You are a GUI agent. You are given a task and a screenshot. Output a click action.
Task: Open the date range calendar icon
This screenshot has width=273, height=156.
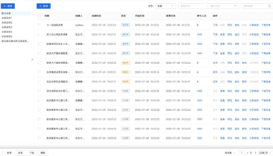235,6
